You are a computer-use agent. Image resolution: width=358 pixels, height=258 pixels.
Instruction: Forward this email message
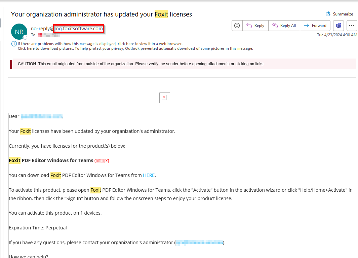(x=315, y=26)
